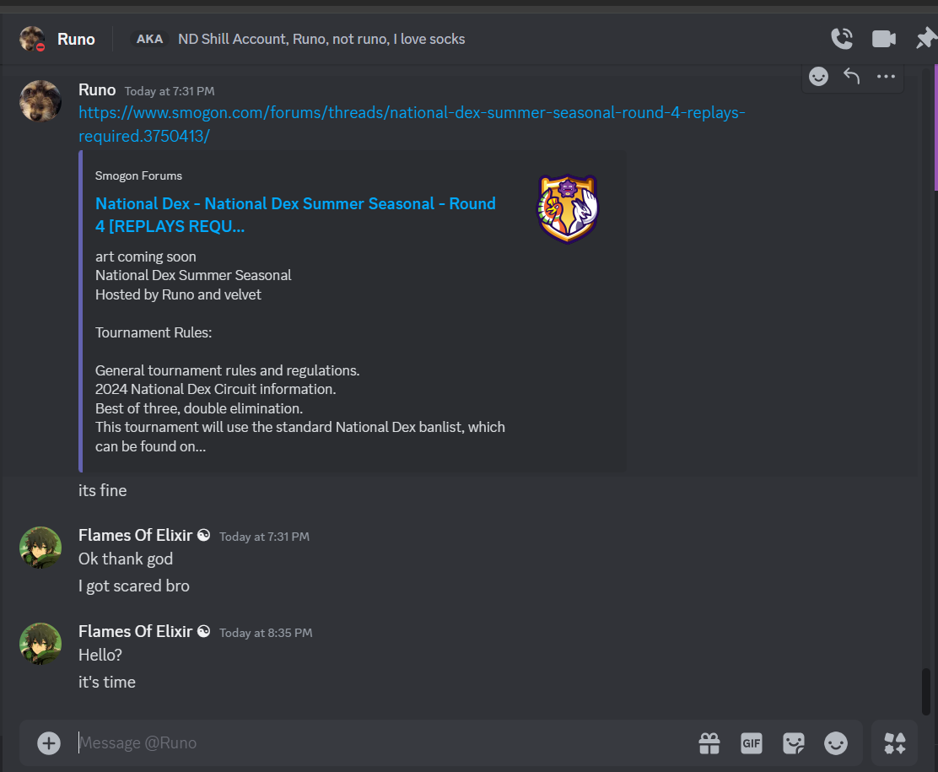Open the GIF picker

tap(751, 742)
